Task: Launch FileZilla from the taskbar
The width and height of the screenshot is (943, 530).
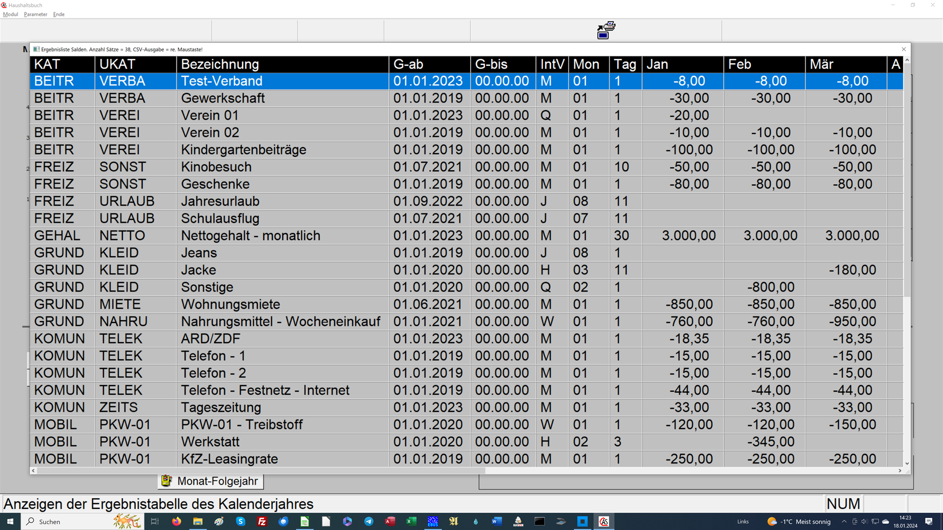Action: tap(262, 521)
